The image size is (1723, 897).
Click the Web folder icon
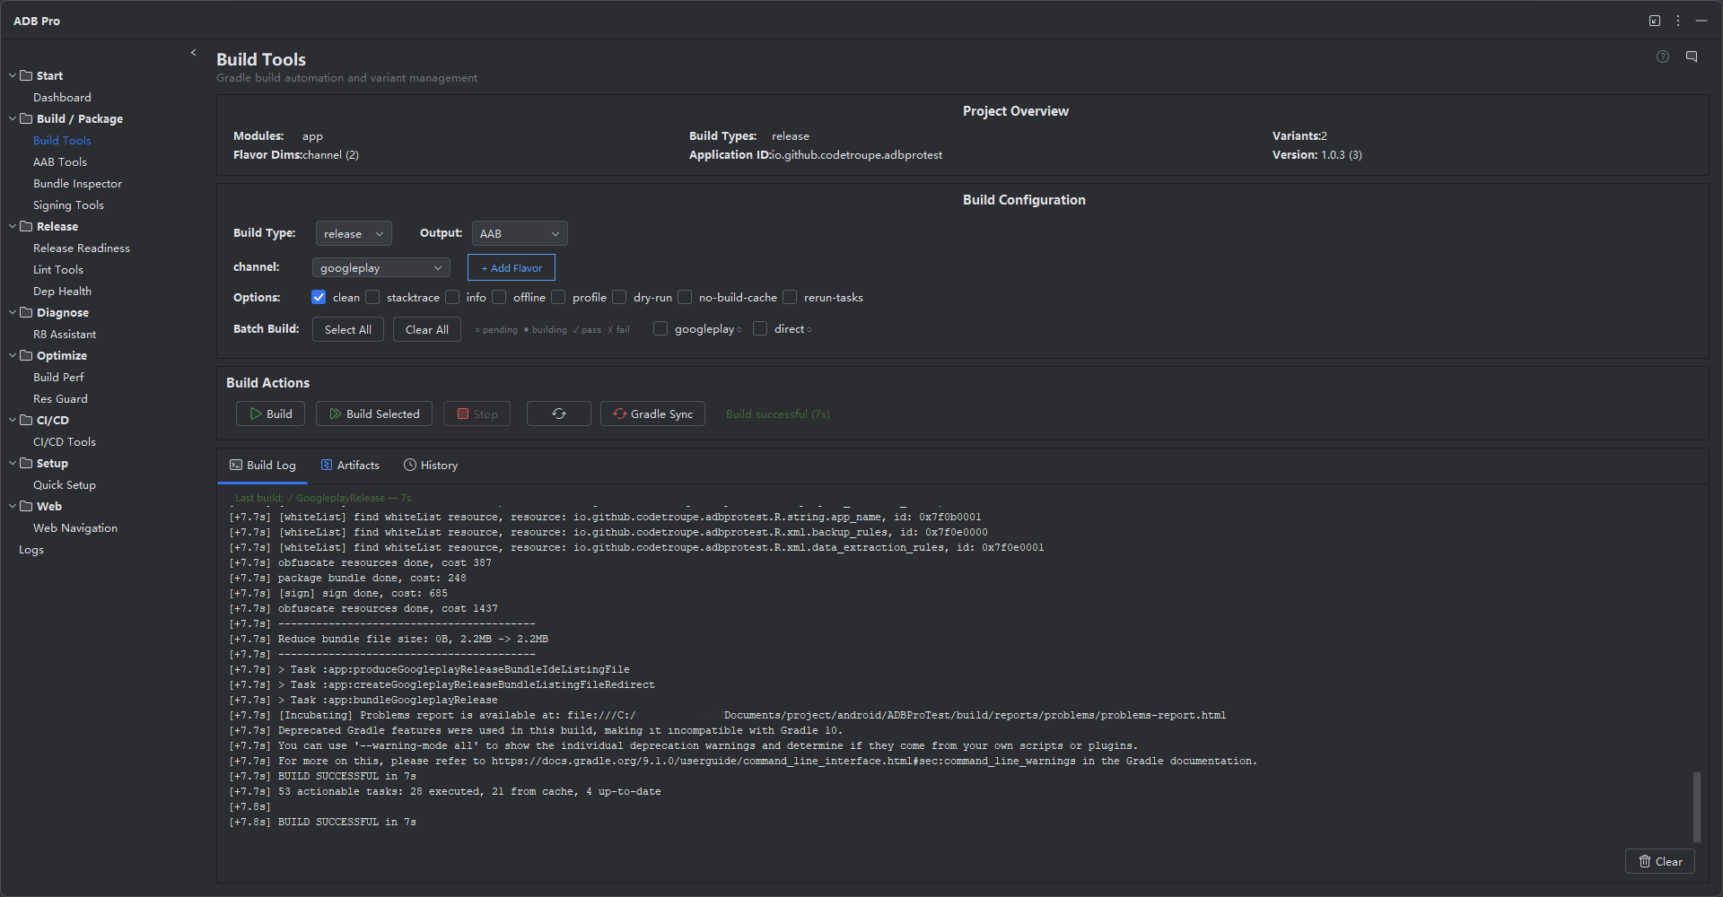(26, 506)
